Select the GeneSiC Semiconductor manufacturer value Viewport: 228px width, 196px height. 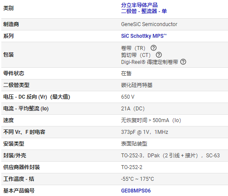149,24
